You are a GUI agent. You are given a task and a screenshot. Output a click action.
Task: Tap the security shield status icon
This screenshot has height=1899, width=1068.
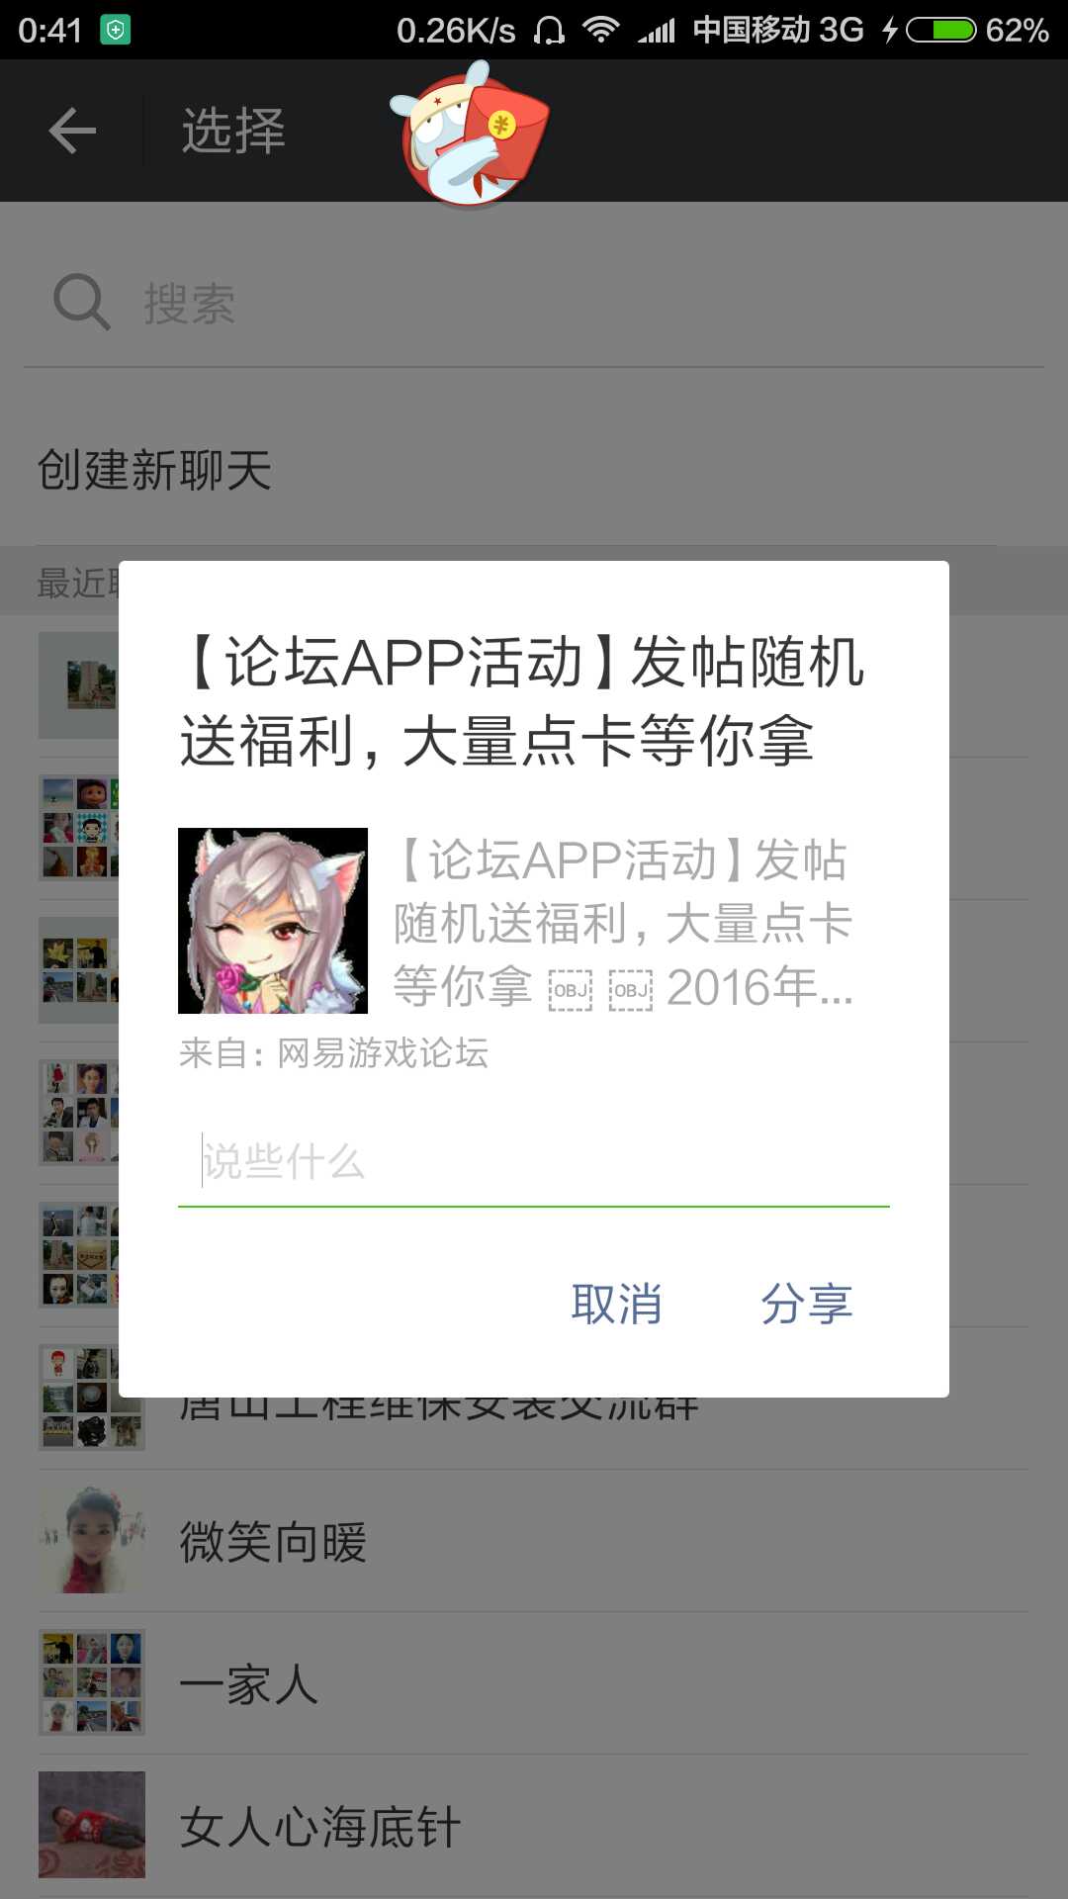pos(116,31)
